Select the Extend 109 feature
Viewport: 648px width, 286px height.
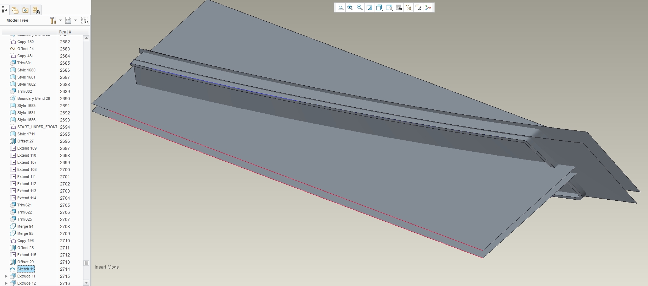click(27, 148)
